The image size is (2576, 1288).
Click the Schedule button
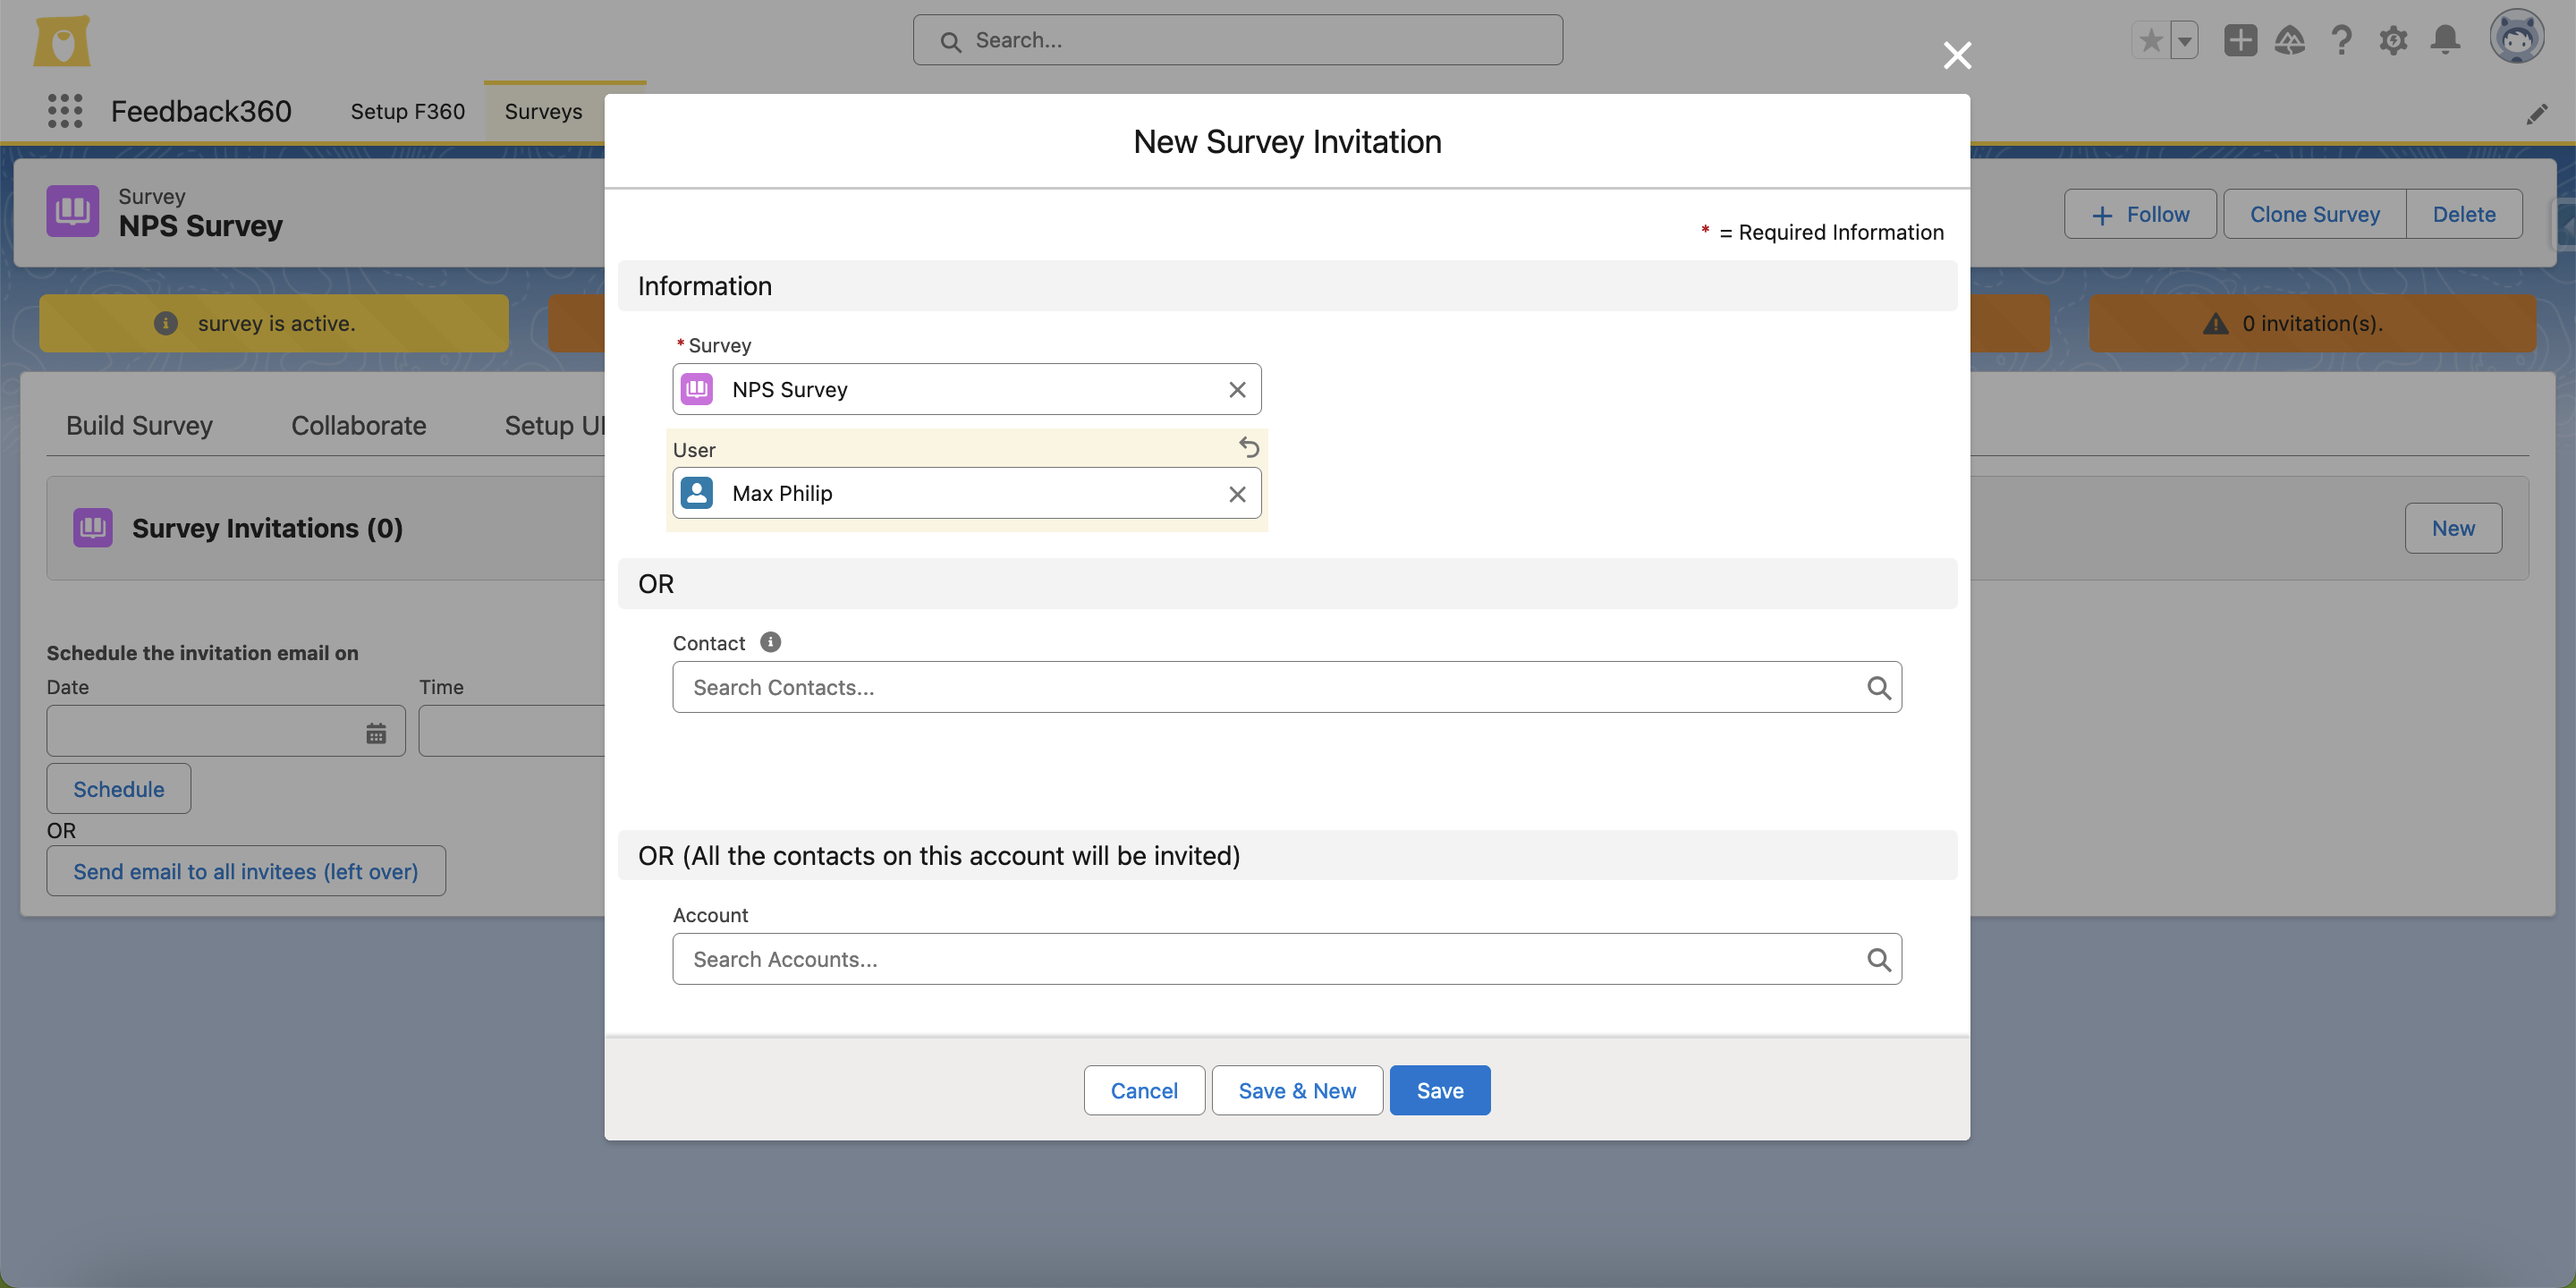(x=119, y=789)
